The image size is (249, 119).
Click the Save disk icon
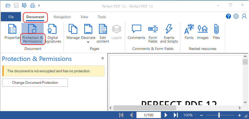coord(16,6)
